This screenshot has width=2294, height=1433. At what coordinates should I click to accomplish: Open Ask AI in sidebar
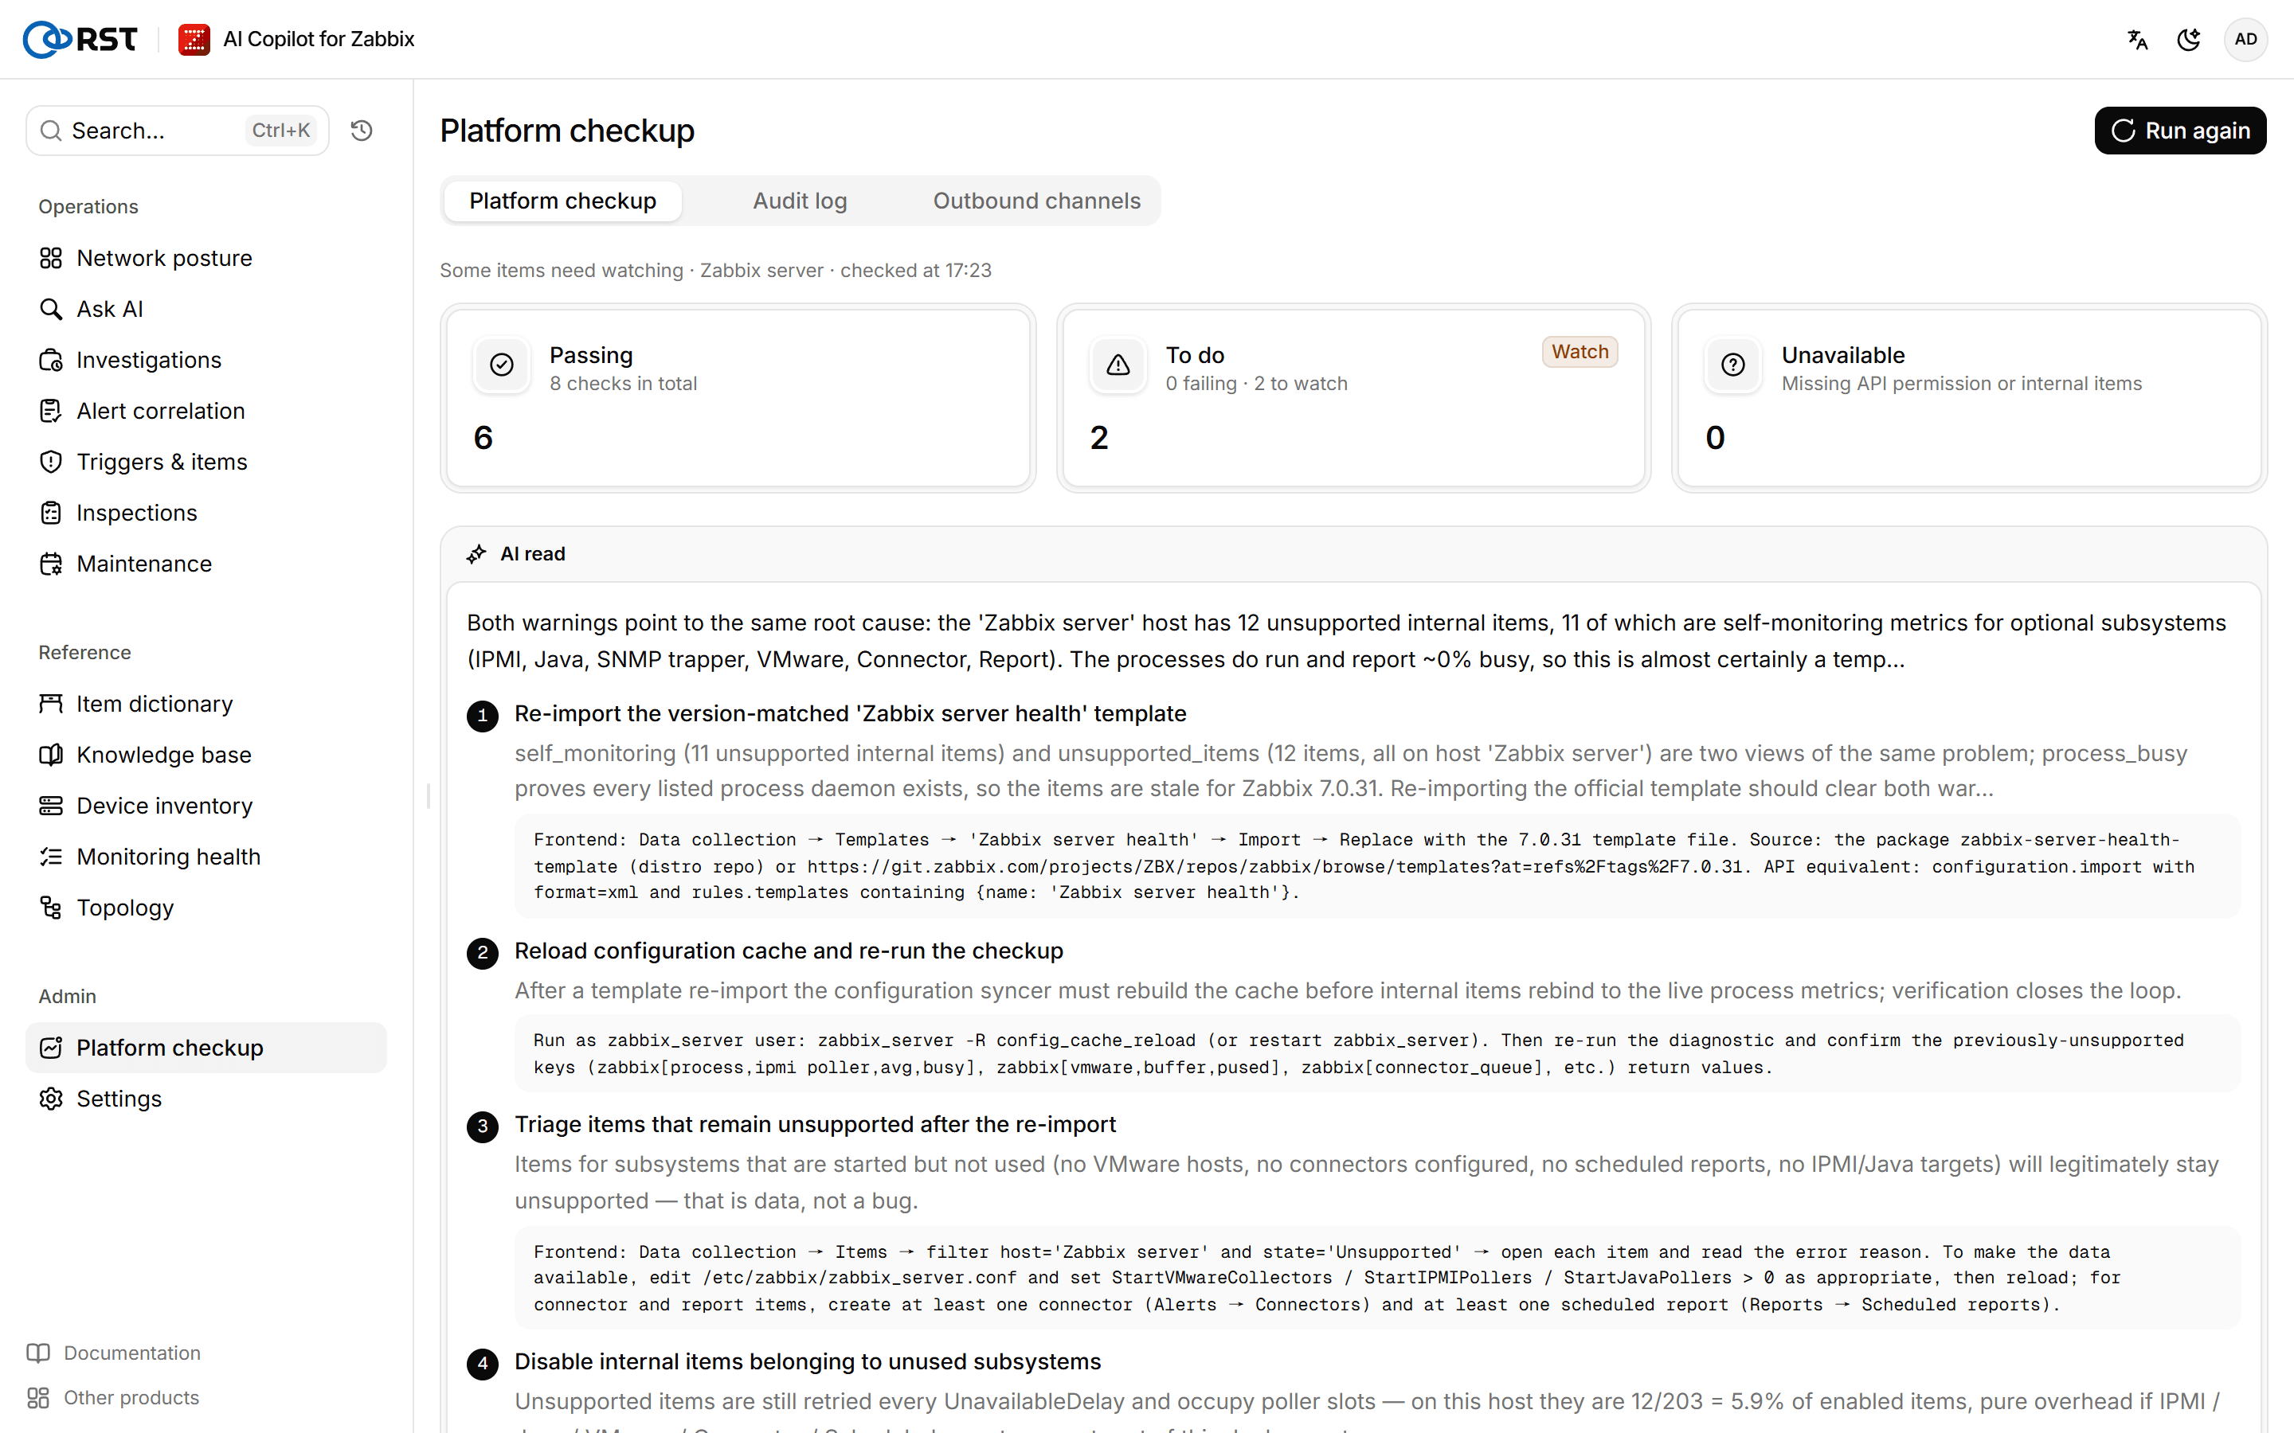click(x=206, y=309)
